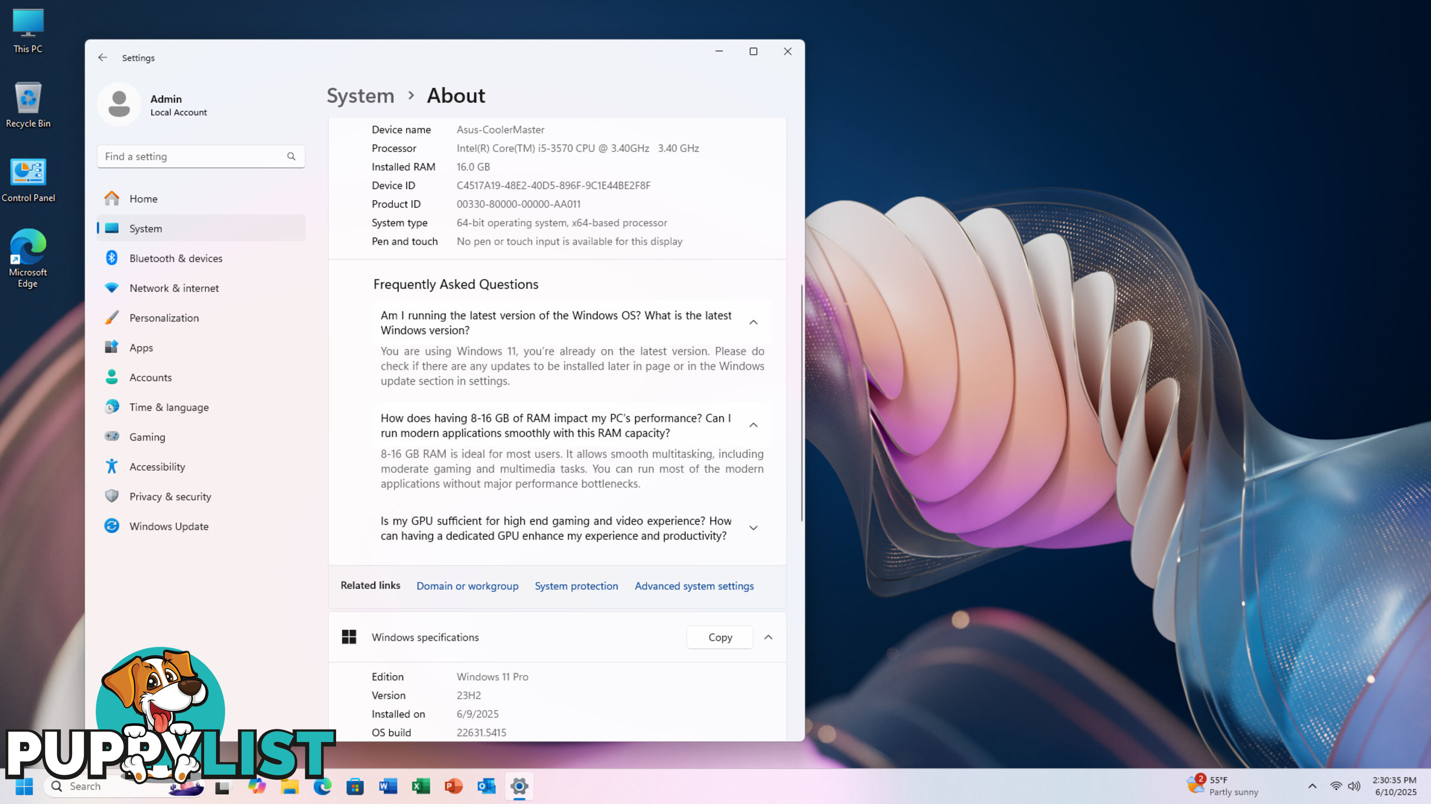1431x804 pixels.
Task: Click the Wi-Fi icon in the system tray
Action: click(x=1336, y=786)
